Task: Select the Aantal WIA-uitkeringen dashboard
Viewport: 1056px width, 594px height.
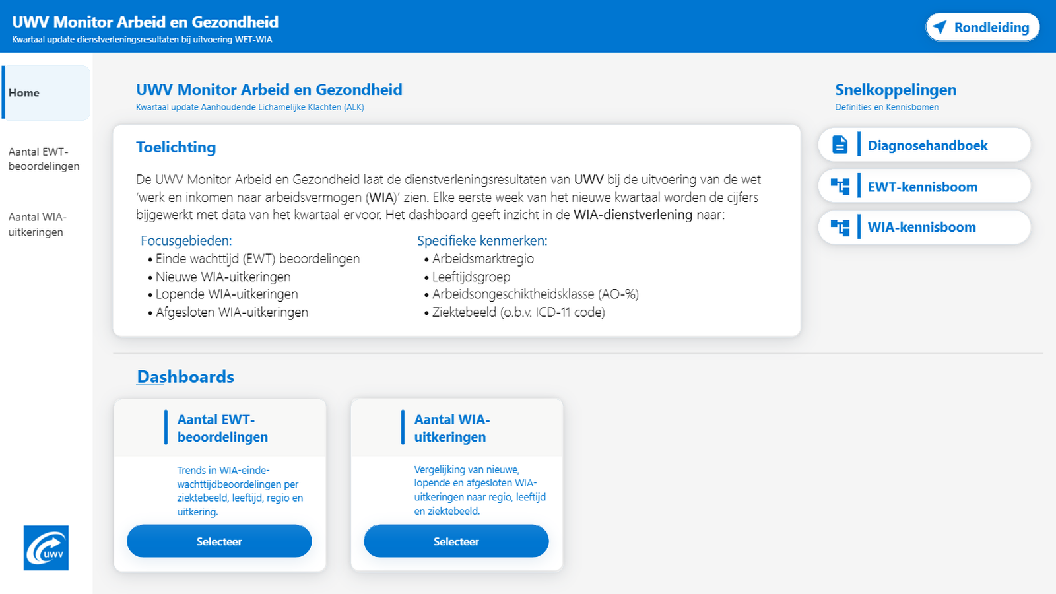Action: click(456, 541)
